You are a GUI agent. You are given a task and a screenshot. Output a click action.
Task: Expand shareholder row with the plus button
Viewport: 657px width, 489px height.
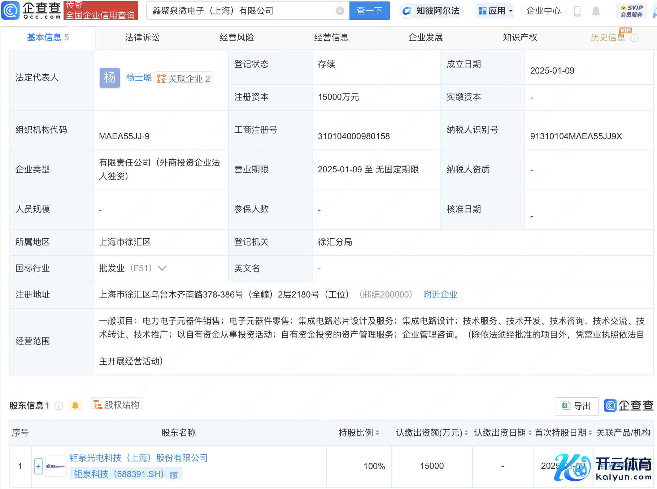[38, 466]
